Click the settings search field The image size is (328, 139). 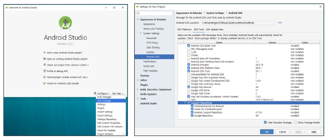154,13
